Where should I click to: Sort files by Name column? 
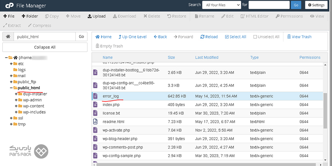pyautogui.click(x=108, y=58)
